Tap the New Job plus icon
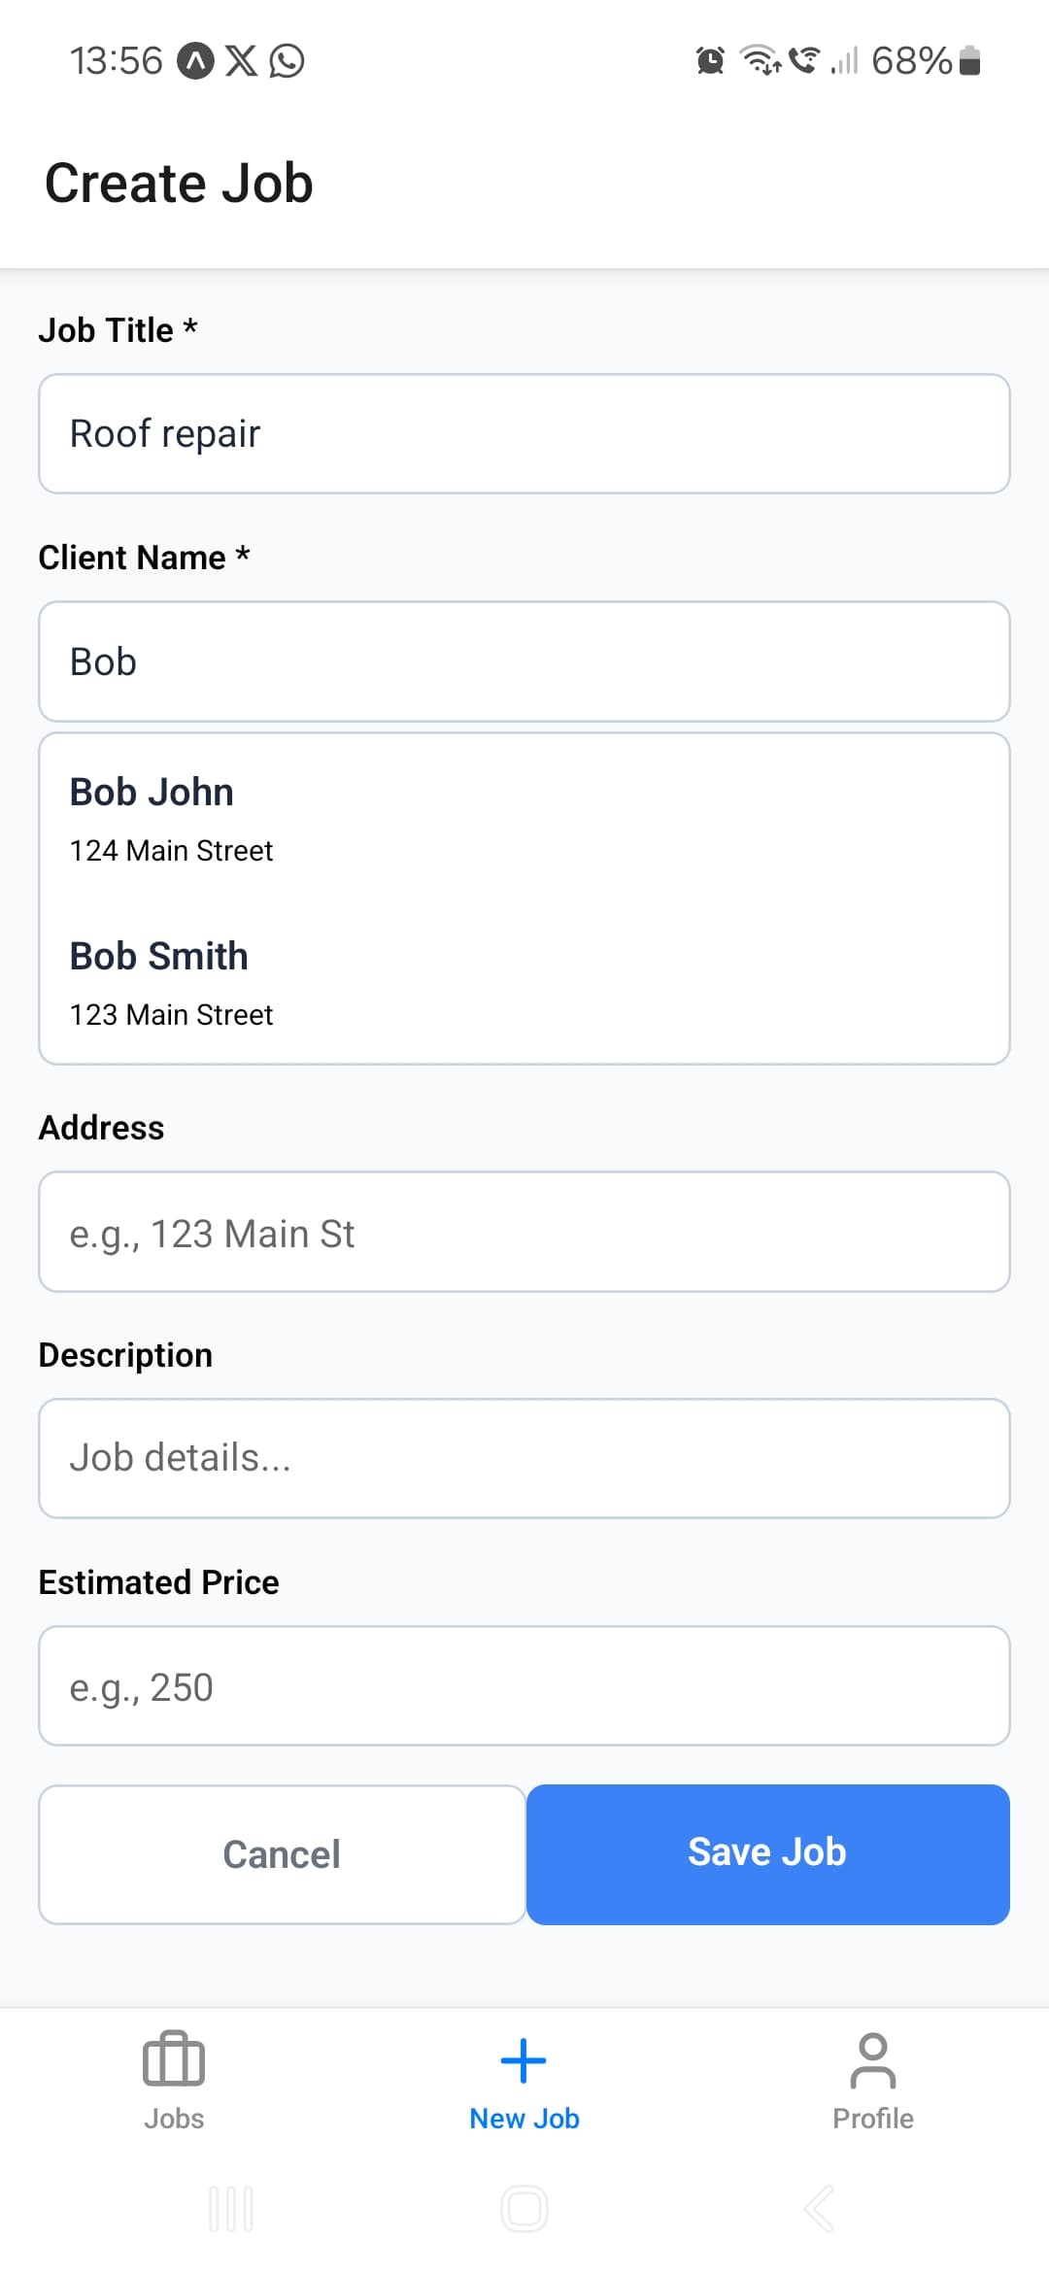The width and height of the screenshot is (1049, 2273). [524, 2060]
